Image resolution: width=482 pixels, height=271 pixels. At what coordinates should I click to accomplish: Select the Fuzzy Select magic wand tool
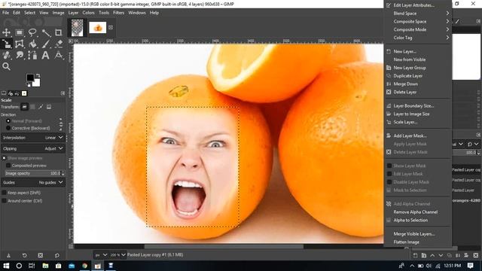tap(46, 32)
